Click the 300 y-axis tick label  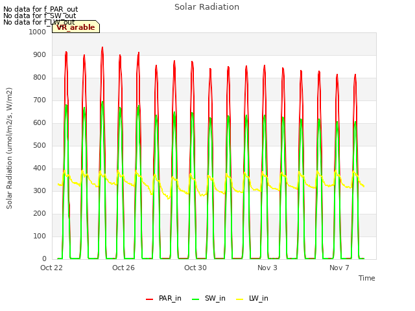40,191
